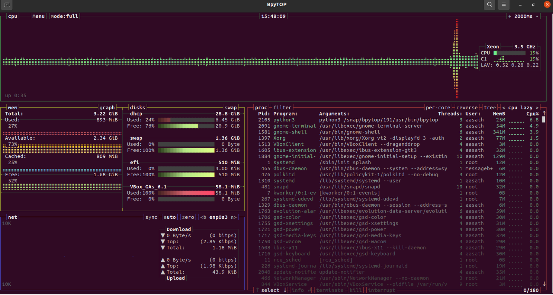
Task: Select the NetworkManager process row
Action: (399, 278)
